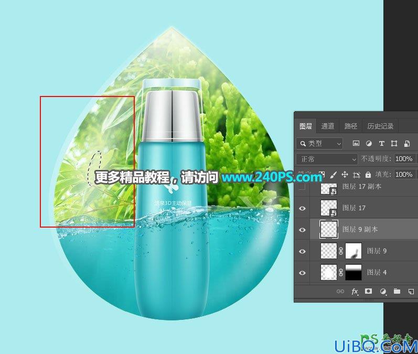Lock all with padlock icon
418x354 pixels.
point(368,175)
